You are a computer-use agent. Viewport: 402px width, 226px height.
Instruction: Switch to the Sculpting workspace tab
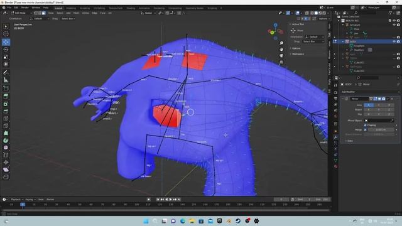pos(85,8)
